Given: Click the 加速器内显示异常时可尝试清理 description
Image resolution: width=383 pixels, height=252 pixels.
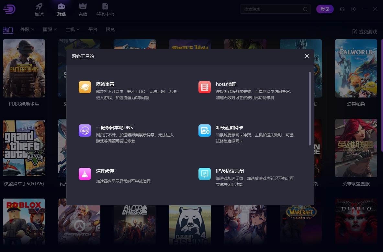Looking at the screenshot, I should [123, 181].
